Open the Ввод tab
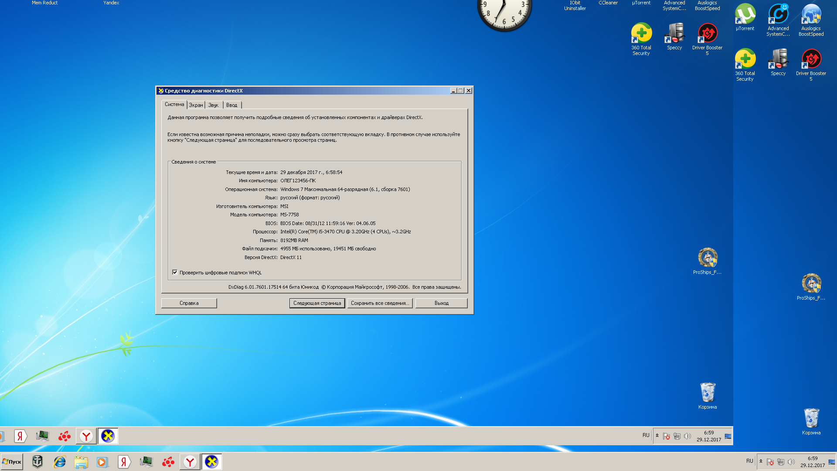 [x=232, y=105]
